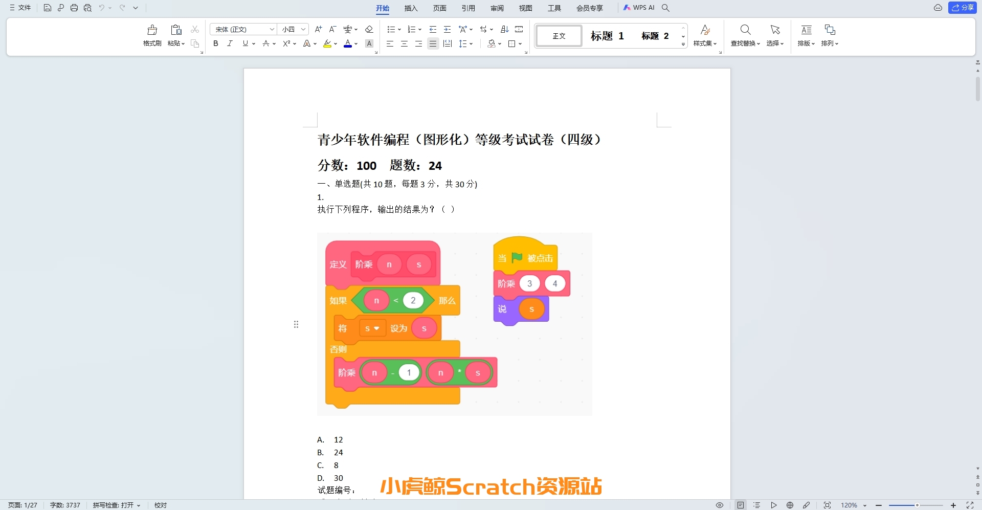The width and height of the screenshot is (982, 510).
Task: Toggle page layout view in status bar
Action: tap(741, 505)
